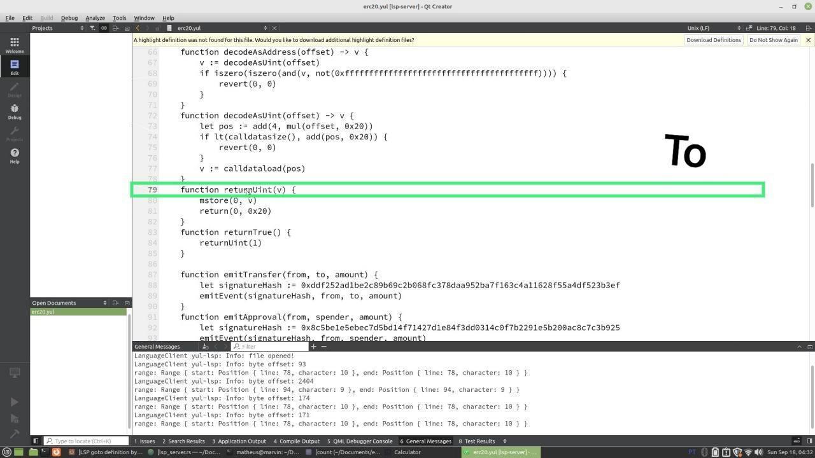
Task: Switch to Debug mode
Action: pyautogui.click(x=15, y=111)
